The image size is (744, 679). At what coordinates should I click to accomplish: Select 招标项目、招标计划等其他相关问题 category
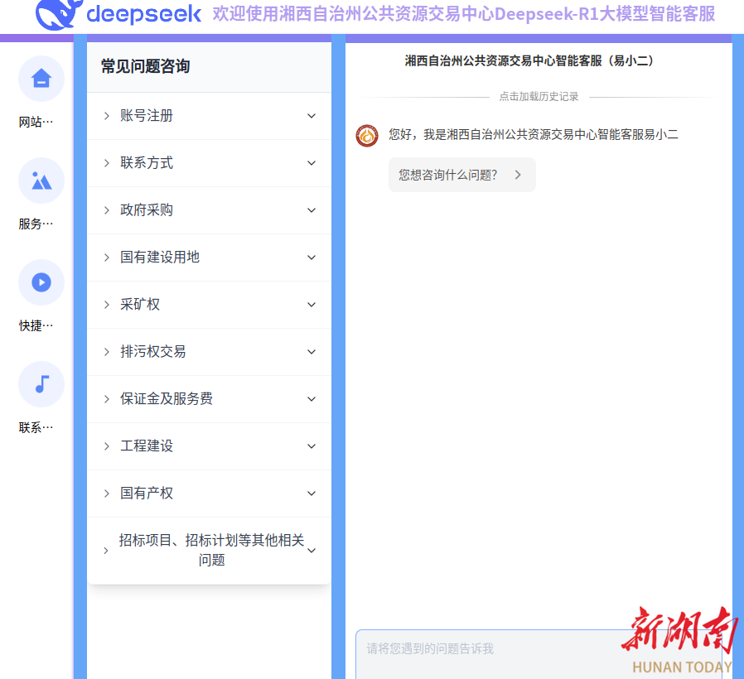coord(210,551)
